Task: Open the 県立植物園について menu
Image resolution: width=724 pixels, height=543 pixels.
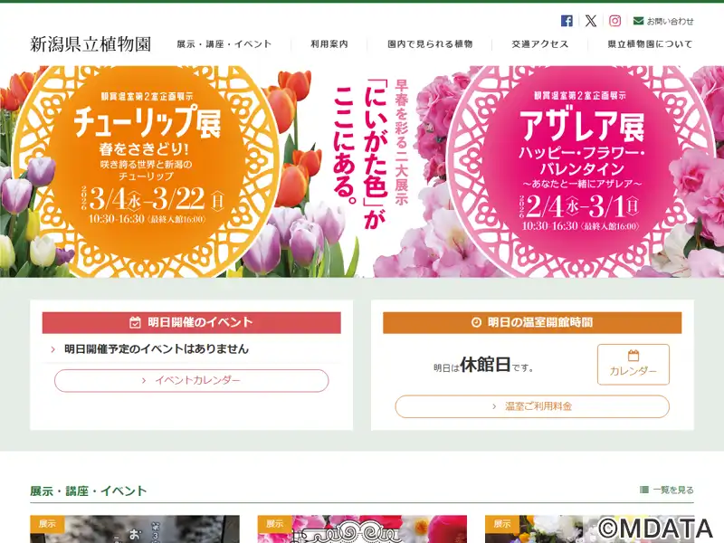Action: click(x=650, y=44)
